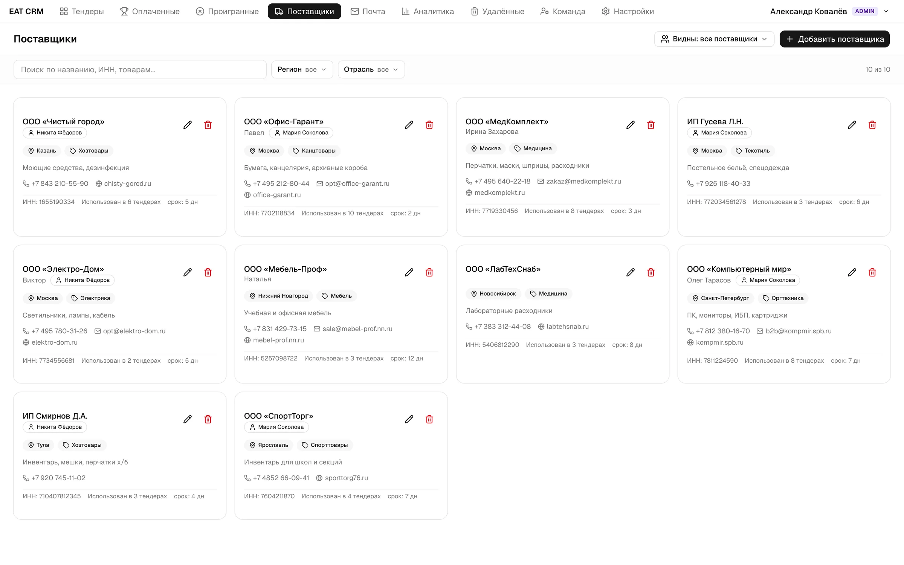Show Удалённые items tab
Screen dimensions: 904x565
pos(498,11)
